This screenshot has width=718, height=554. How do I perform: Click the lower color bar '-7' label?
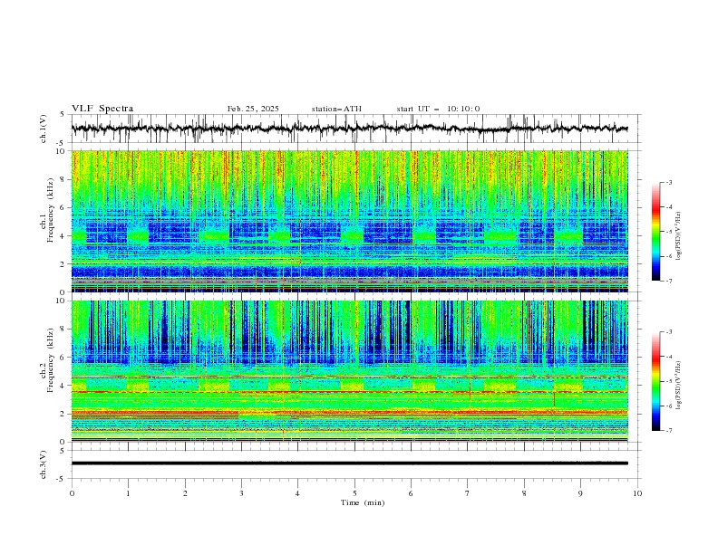click(668, 430)
